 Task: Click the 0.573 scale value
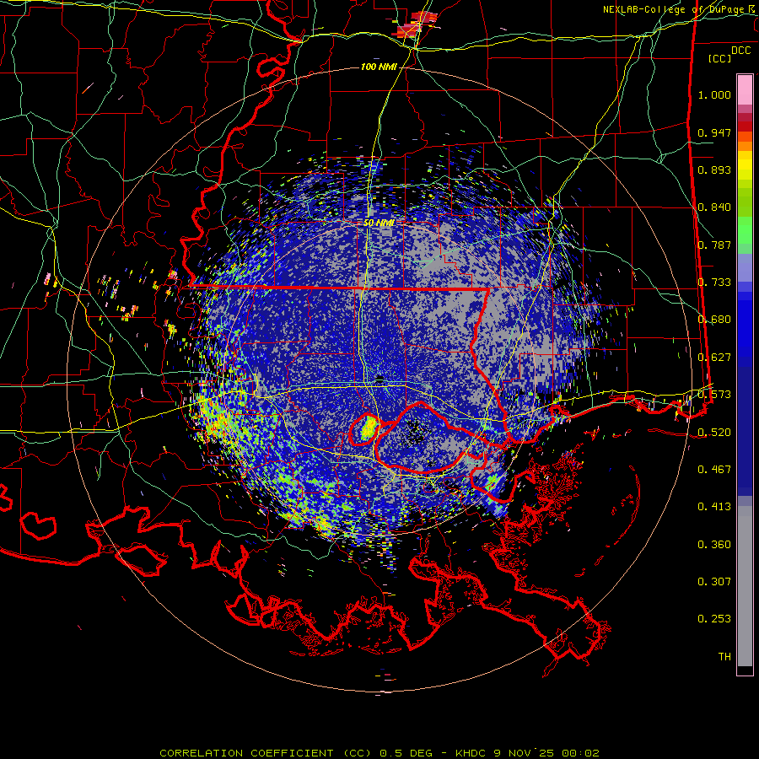point(714,395)
